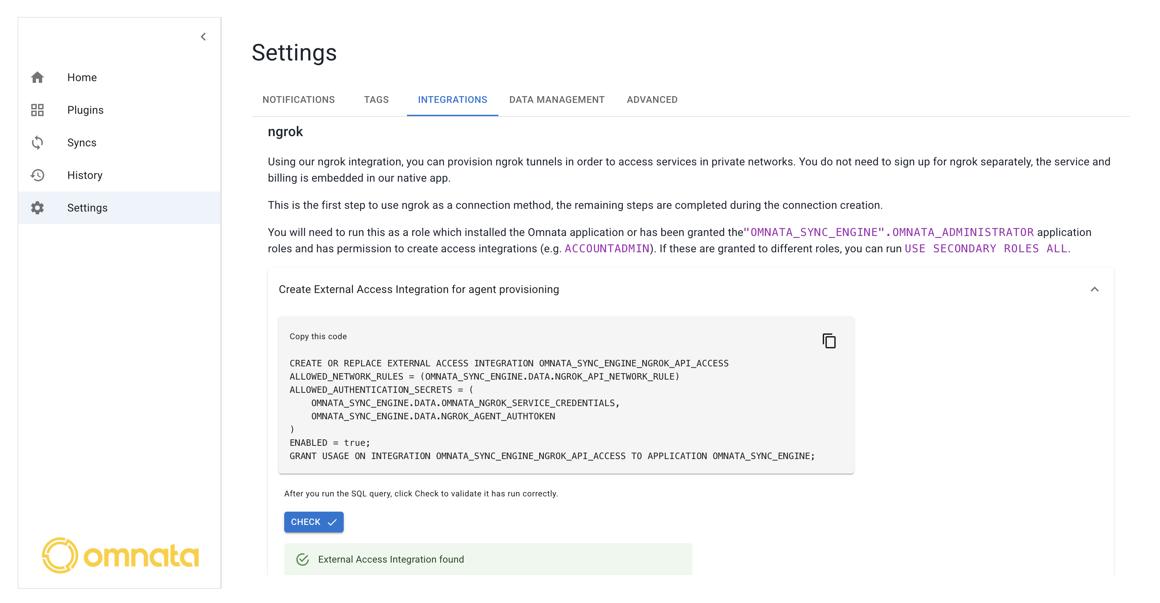This screenshot has width=1160, height=603.
Task: Select the Data Management tab
Action: point(557,100)
